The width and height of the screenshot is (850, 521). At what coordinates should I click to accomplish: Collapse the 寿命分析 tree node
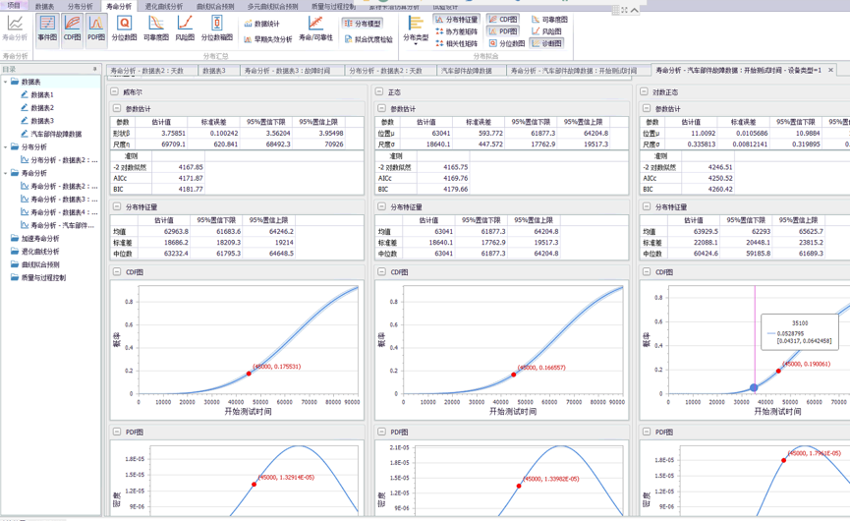(6, 173)
